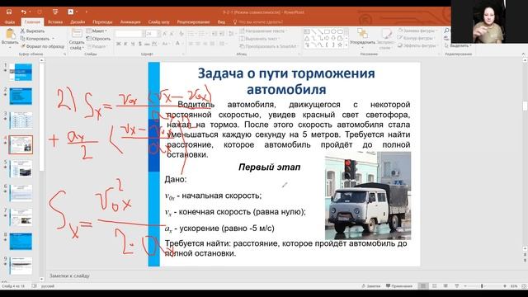This screenshot has height=297, width=528.
Task: Click Преобразовать в SmartArt button
Action: coord(269,46)
